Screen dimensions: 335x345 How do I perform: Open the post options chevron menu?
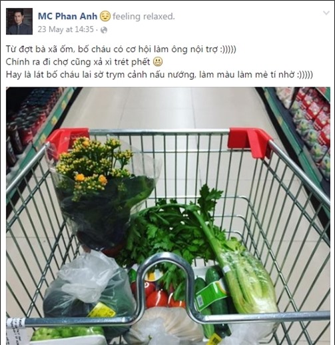click(x=326, y=13)
